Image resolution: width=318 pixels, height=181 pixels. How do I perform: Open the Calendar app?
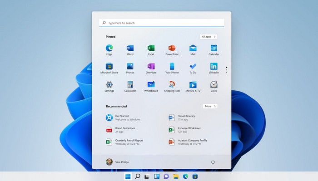click(214, 50)
